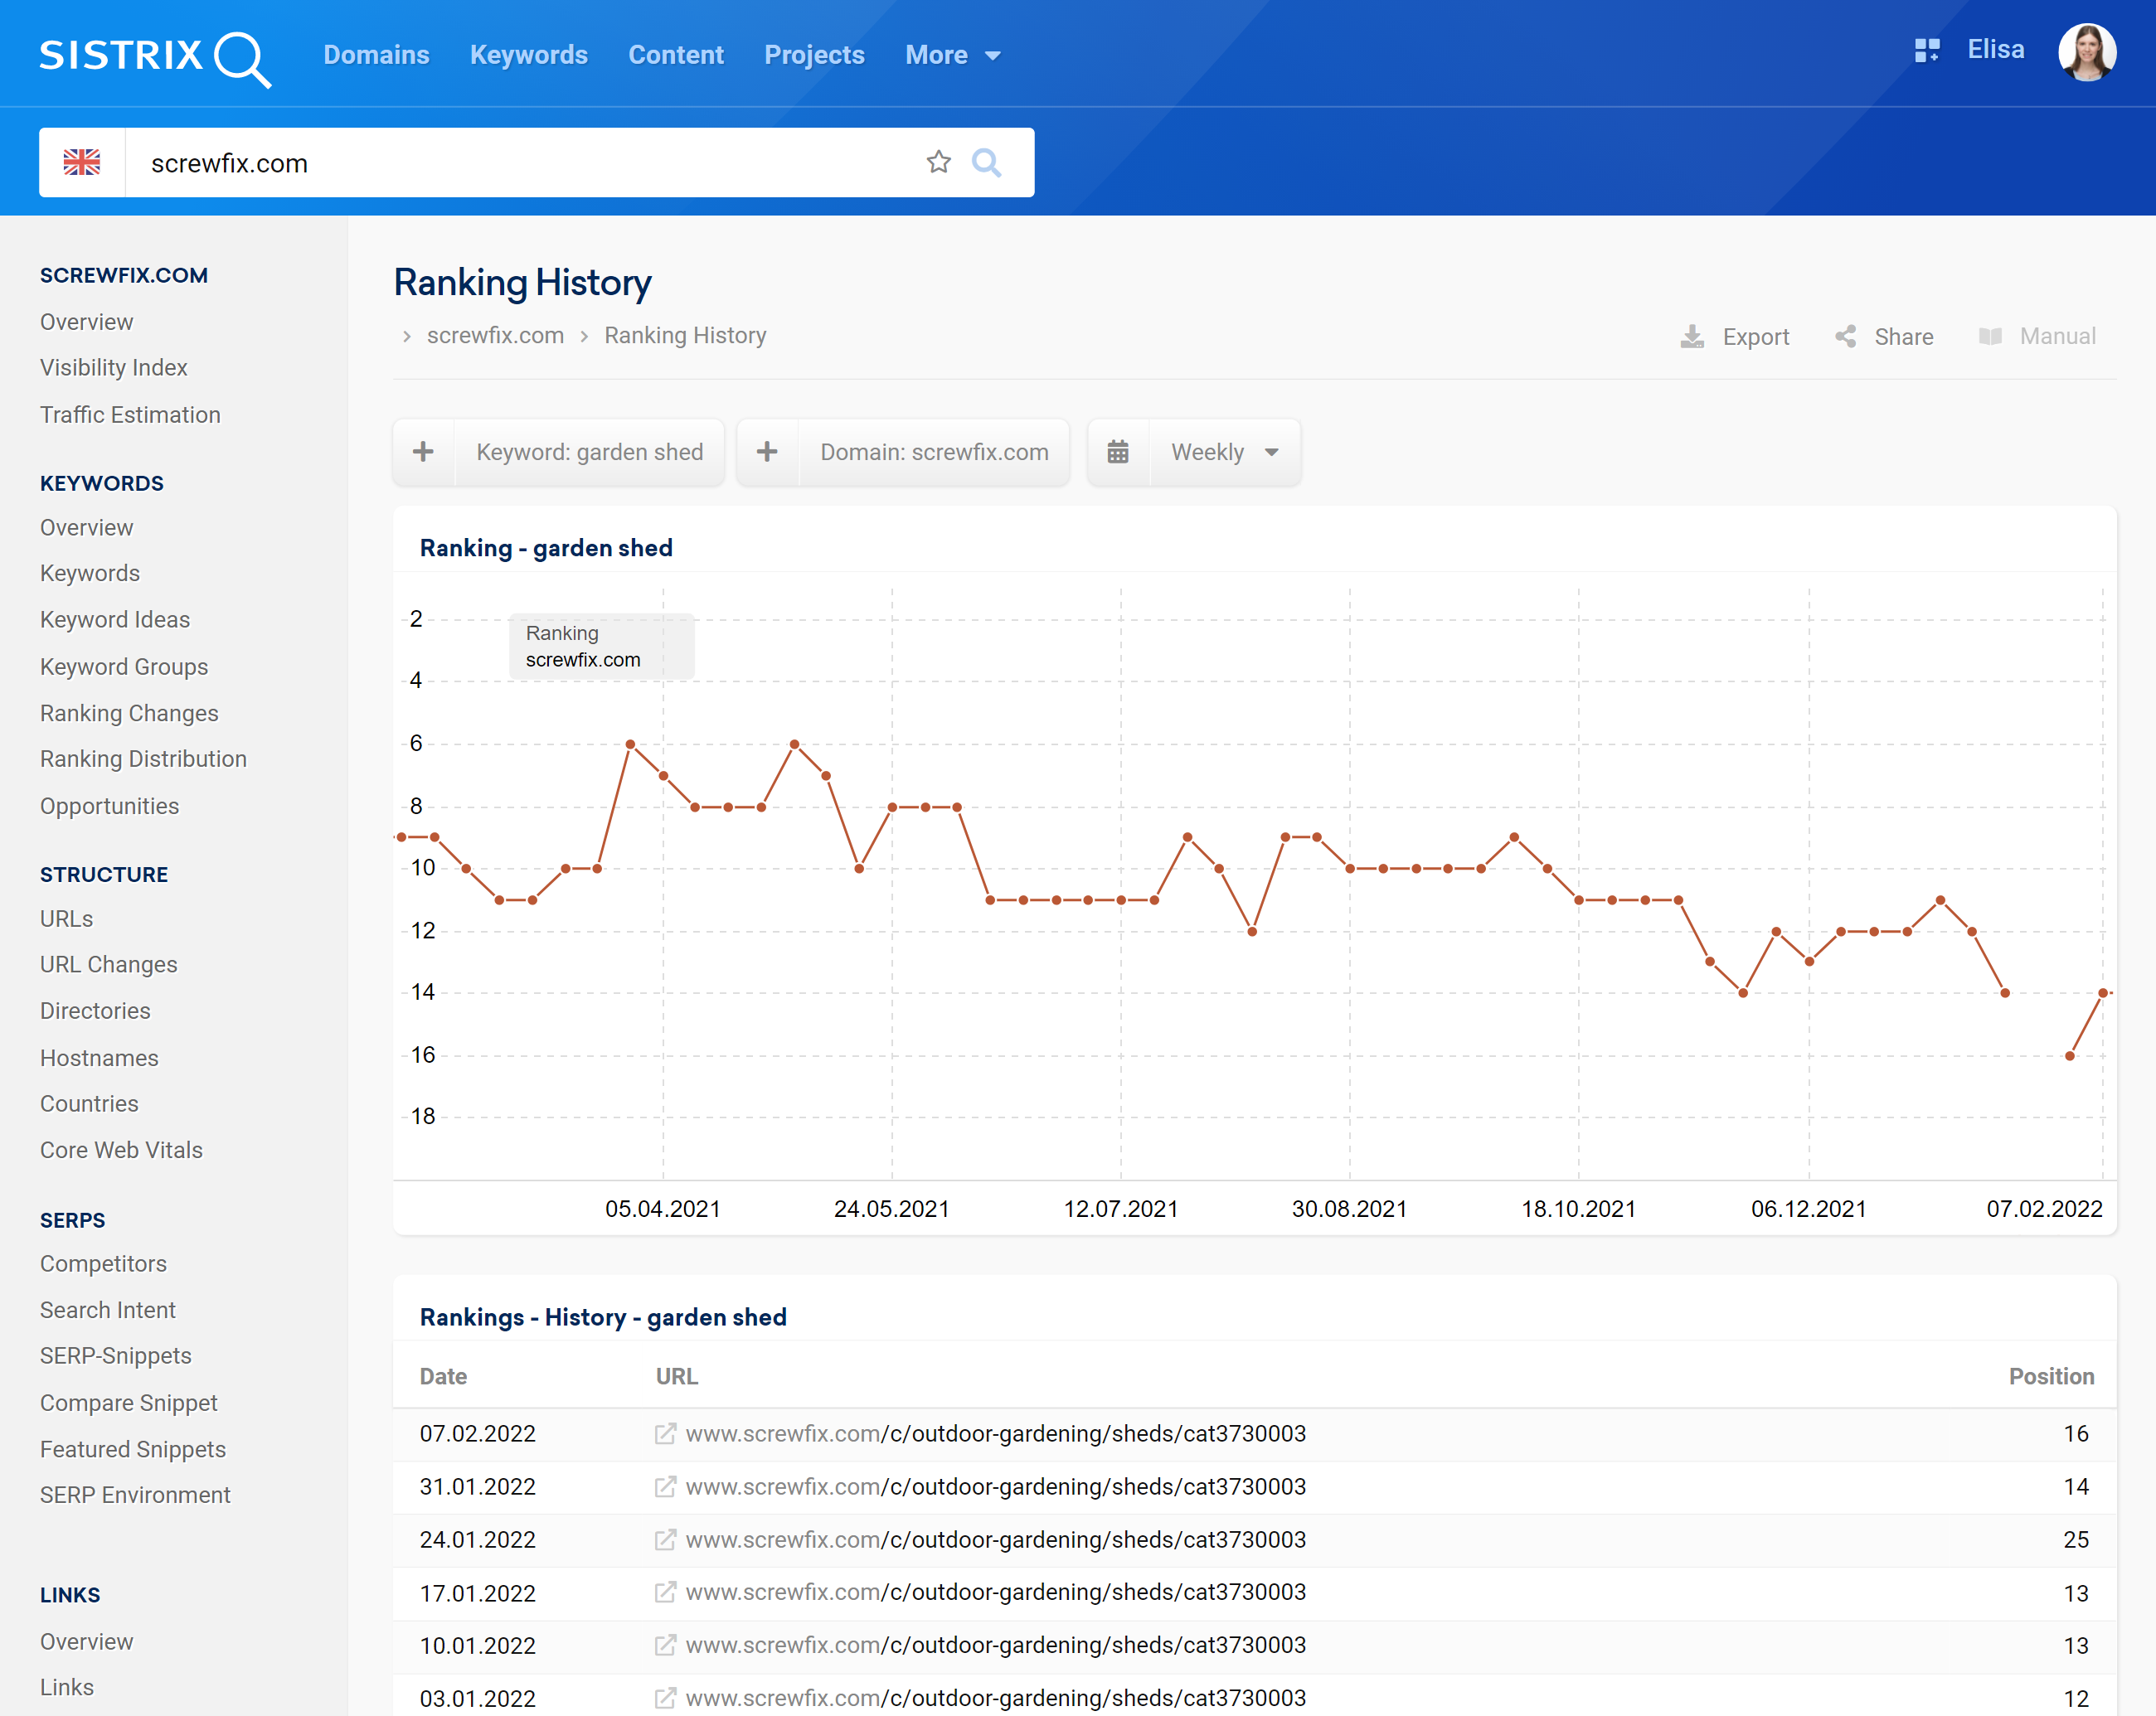Open Compare Snippet in sidebar
Screen dimensions: 2156x1716
coord(129,1403)
